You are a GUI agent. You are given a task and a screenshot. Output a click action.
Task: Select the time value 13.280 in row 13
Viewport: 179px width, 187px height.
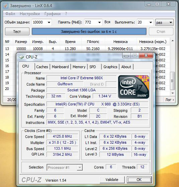pos(70,49)
